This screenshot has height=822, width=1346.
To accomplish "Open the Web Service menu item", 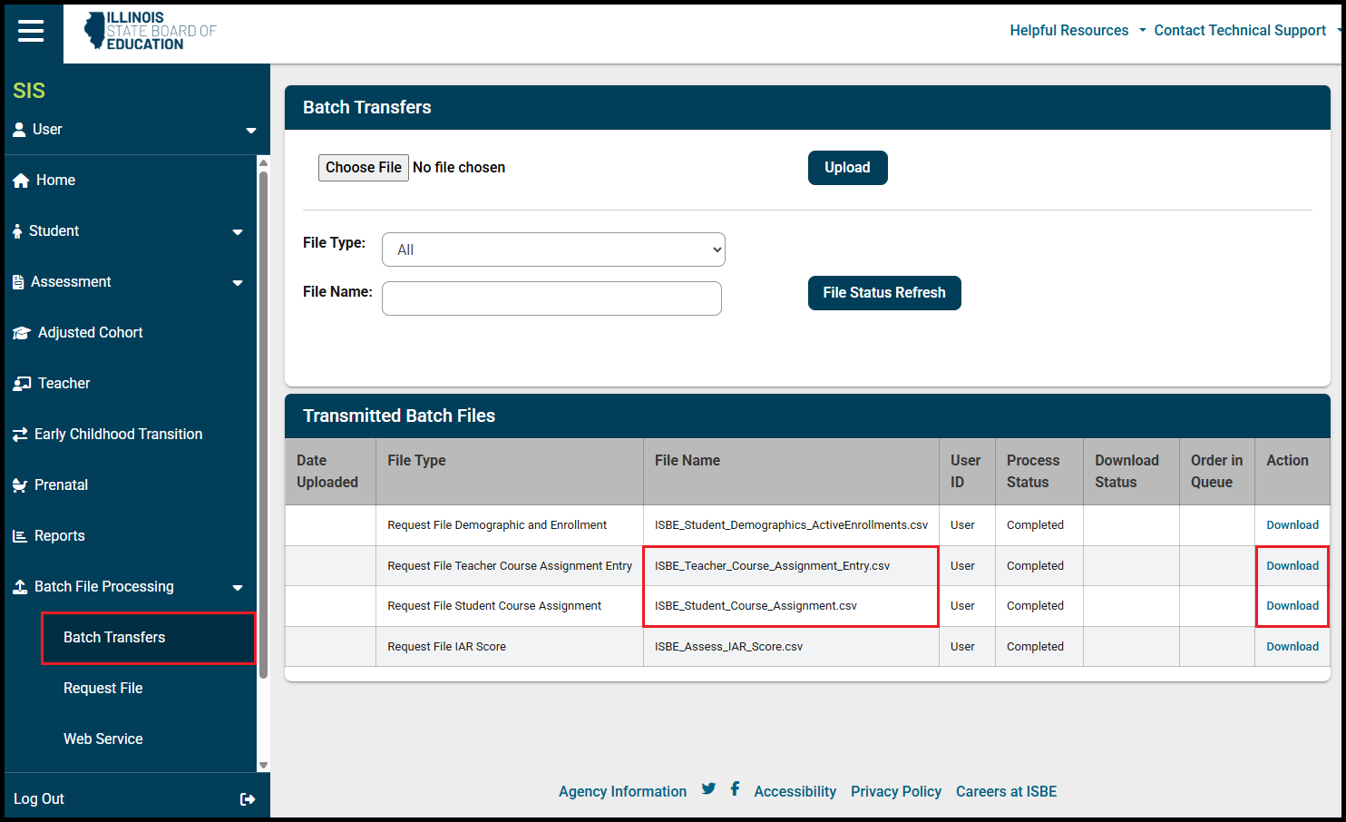I will click(102, 739).
